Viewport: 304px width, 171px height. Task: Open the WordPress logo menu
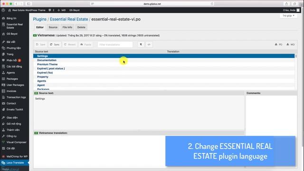[x=3, y=10]
